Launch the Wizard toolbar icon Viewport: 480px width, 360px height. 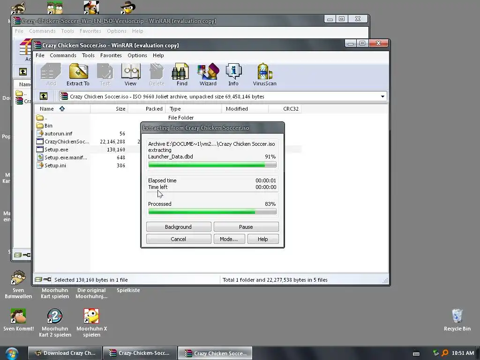coord(208,75)
